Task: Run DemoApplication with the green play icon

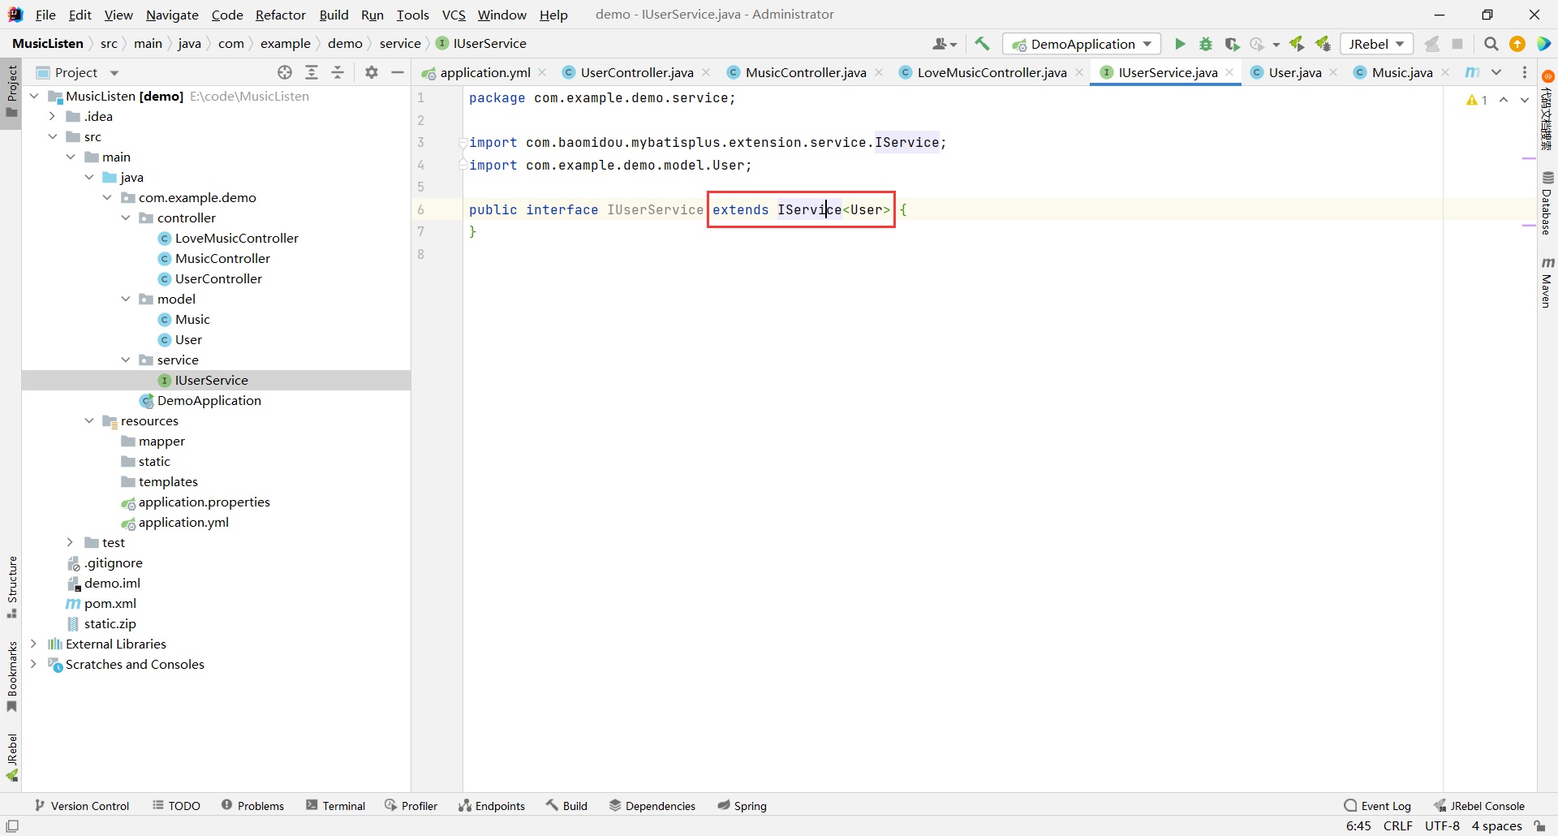Action: pyautogui.click(x=1180, y=44)
